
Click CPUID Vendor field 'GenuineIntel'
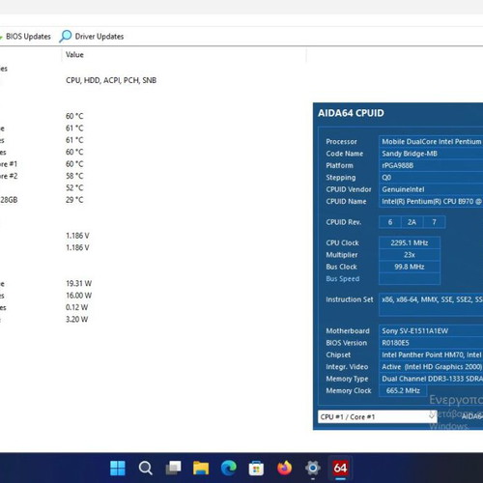coord(431,189)
